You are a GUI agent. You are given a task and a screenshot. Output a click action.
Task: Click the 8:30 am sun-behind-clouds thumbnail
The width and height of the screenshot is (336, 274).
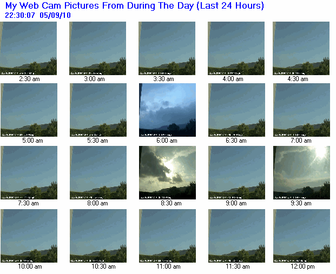coord(167,173)
